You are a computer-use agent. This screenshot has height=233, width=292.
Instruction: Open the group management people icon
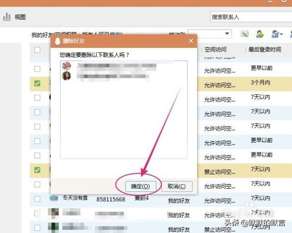[275, 34]
